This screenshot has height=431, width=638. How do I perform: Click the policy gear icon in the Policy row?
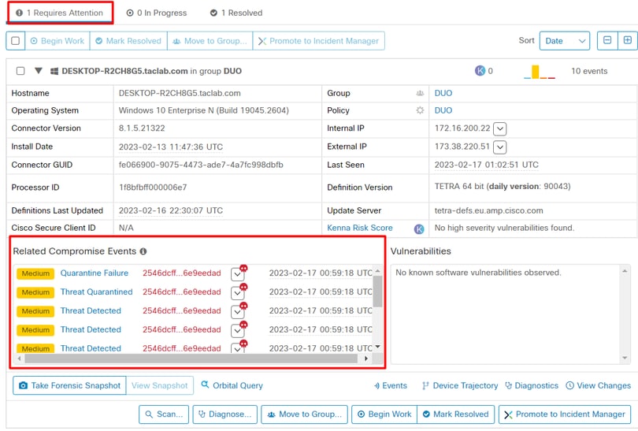point(420,110)
